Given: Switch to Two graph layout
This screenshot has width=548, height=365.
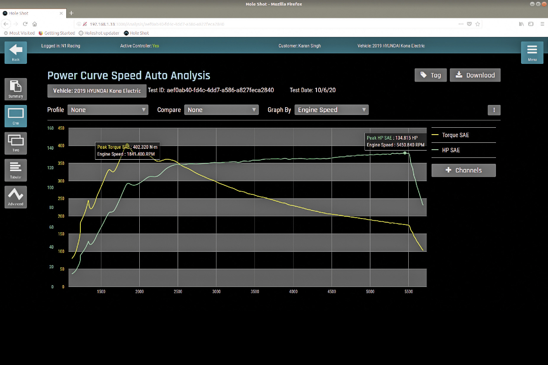Looking at the screenshot, I should click(16, 143).
